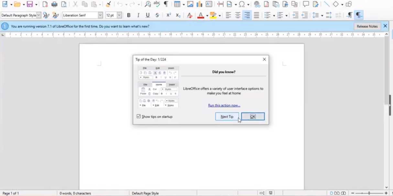The height and width of the screenshot is (196, 393).
Task: Print the document using the printer icon
Action: (x=55, y=4)
